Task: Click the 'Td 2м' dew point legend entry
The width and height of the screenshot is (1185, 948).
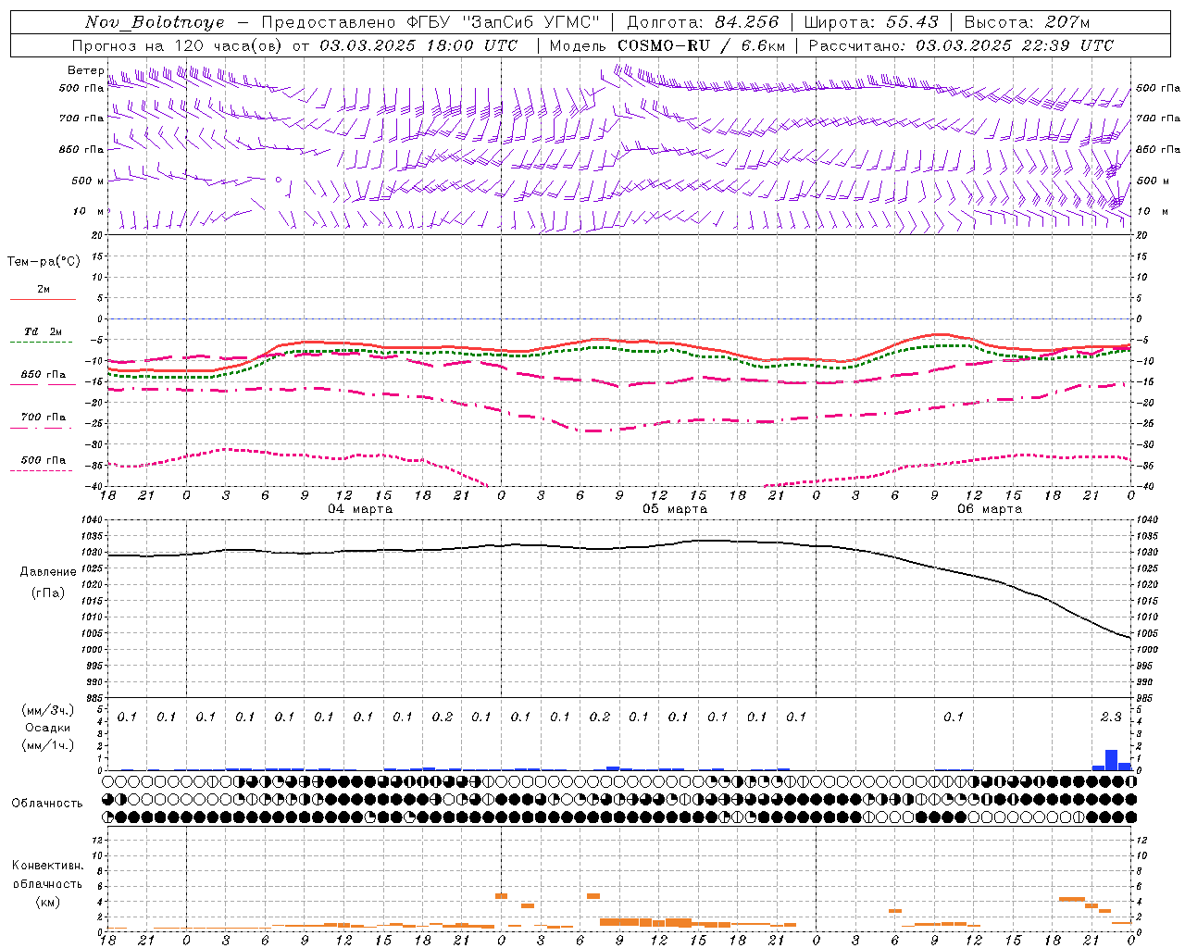Action: click(43, 331)
